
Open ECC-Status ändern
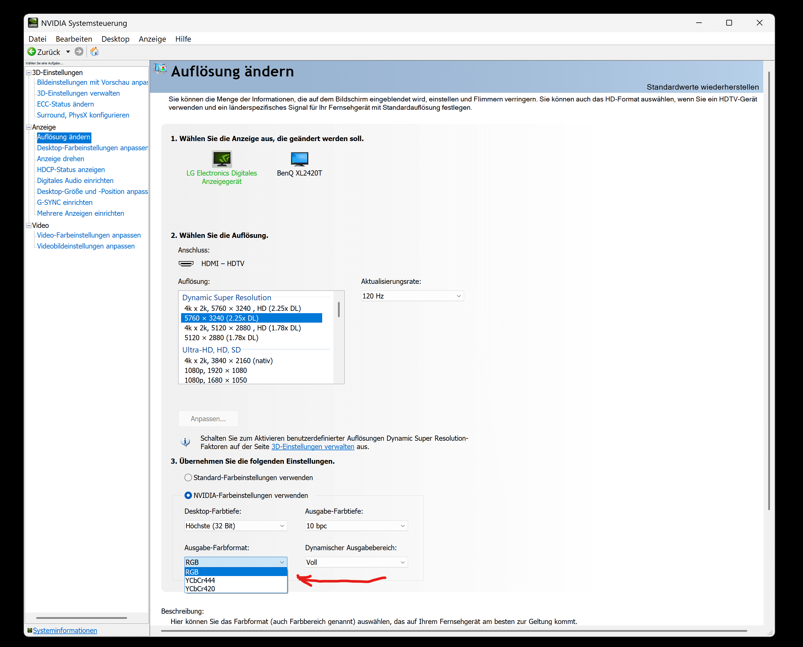coord(65,104)
